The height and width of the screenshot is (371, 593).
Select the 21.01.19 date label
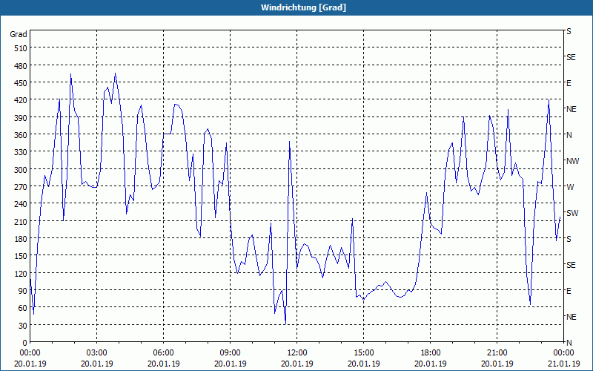563,364
